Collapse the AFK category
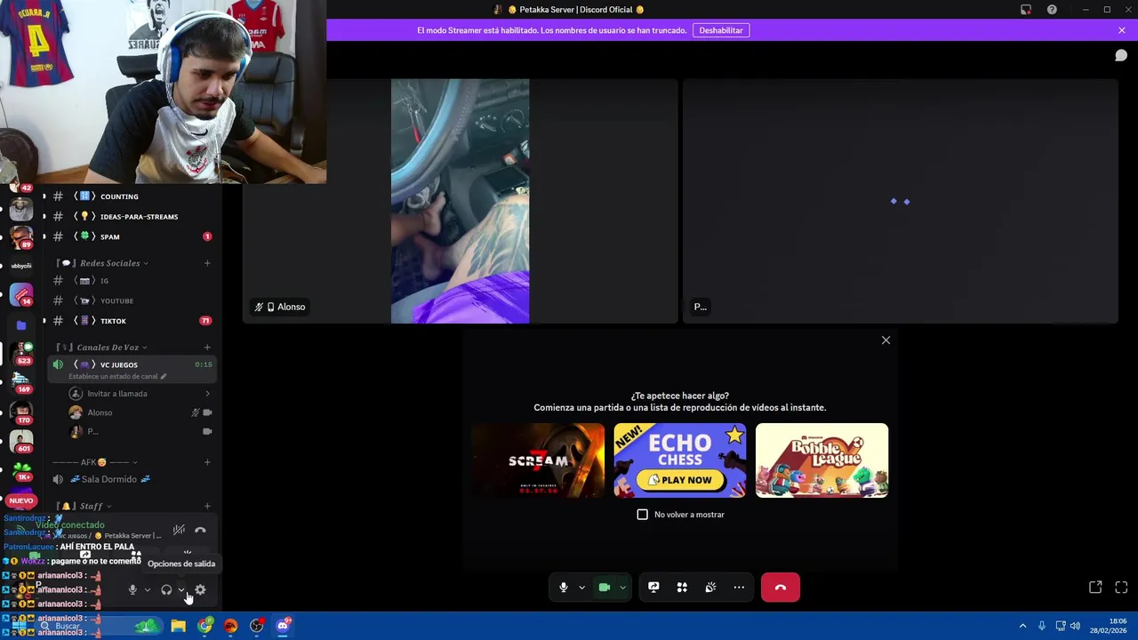Image resolution: width=1138 pixels, height=640 pixels. coord(95,462)
